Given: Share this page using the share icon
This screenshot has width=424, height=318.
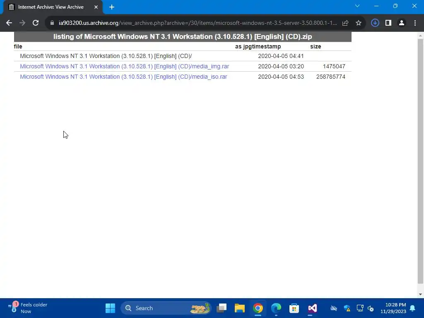Looking at the screenshot, I should click(345, 23).
